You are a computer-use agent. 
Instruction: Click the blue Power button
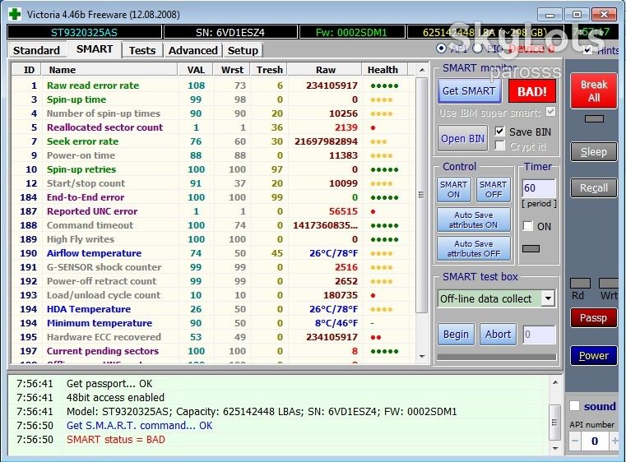tap(594, 355)
